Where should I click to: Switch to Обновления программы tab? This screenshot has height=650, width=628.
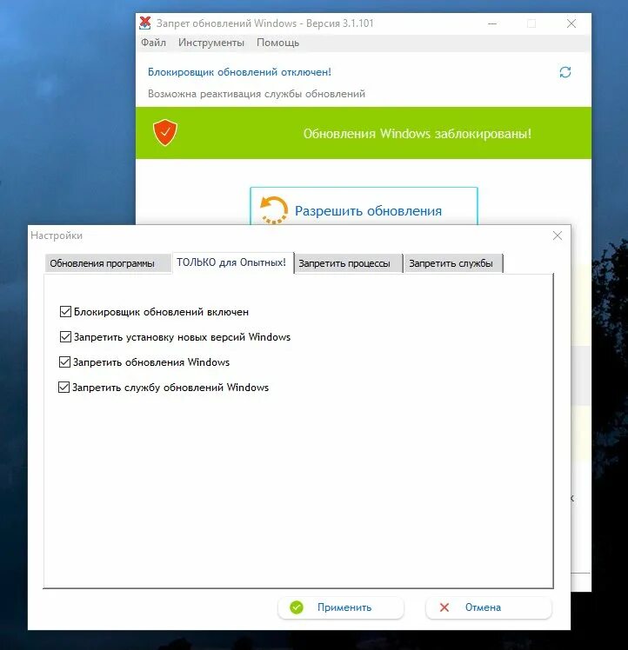coord(108,263)
